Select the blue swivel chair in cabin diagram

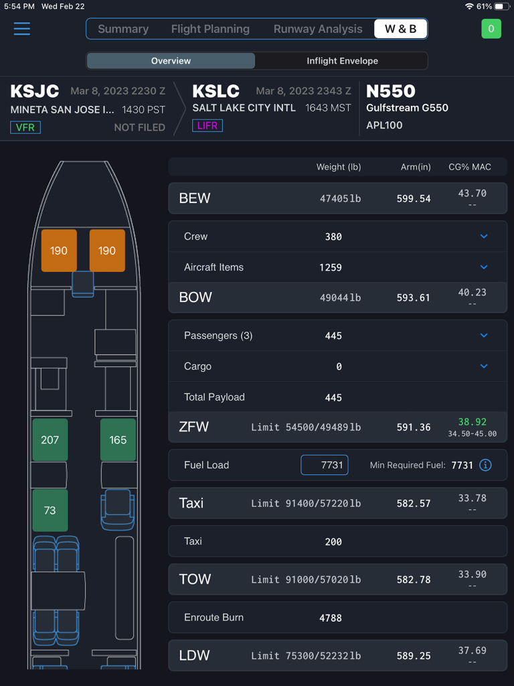coord(118,511)
